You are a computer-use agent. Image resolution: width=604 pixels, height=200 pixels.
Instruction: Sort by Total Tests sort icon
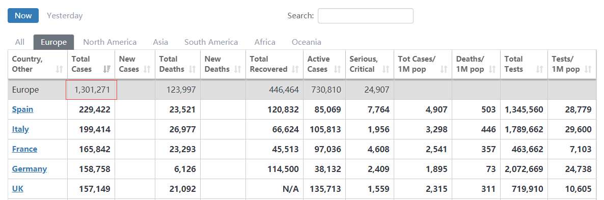(x=540, y=69)
